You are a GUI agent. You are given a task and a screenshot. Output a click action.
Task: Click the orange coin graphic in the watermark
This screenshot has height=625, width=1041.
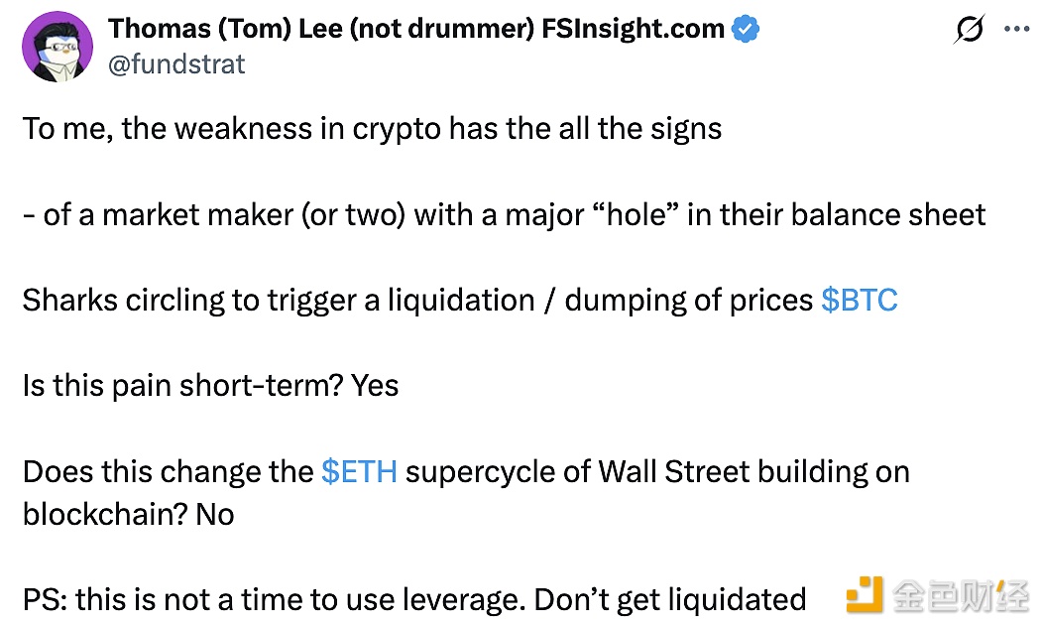(864, 596)
